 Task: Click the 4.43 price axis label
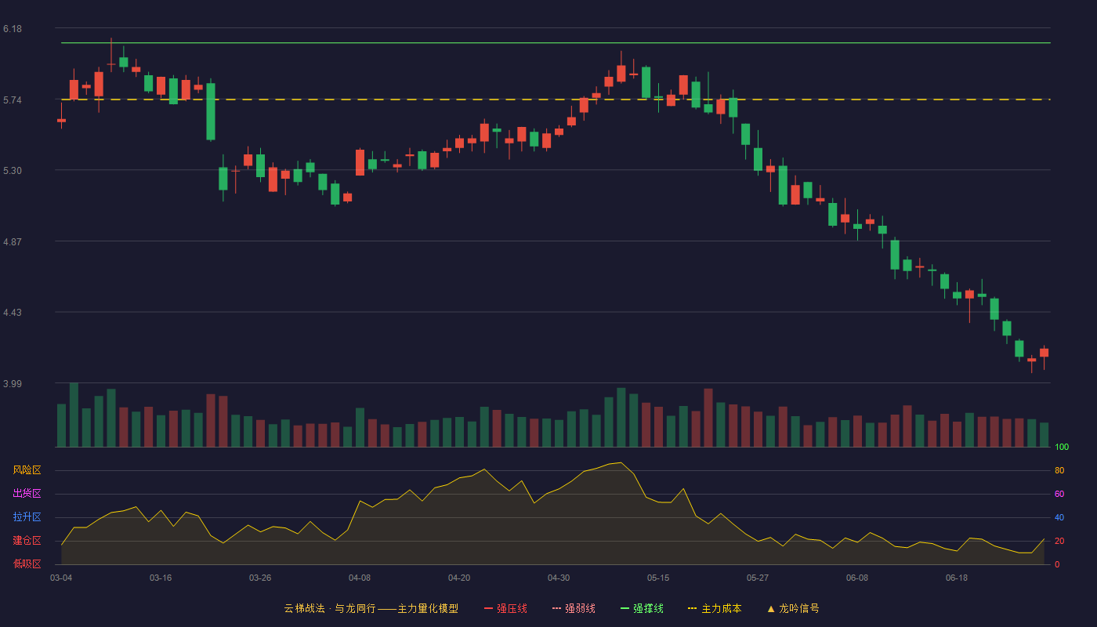[x=13, y=313]
